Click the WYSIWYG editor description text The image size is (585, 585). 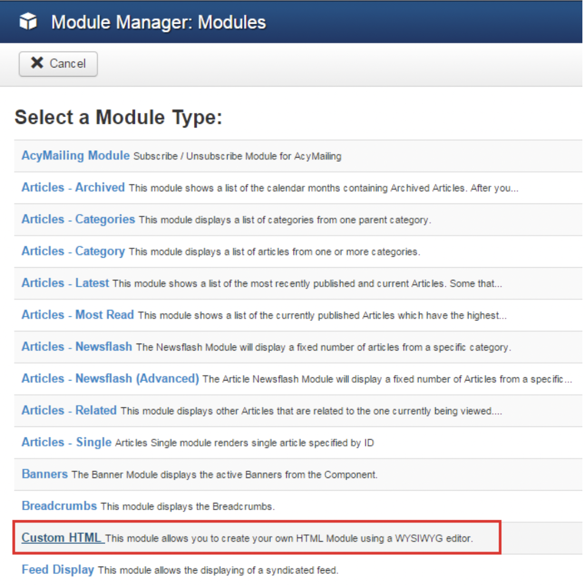coord(289,539)
